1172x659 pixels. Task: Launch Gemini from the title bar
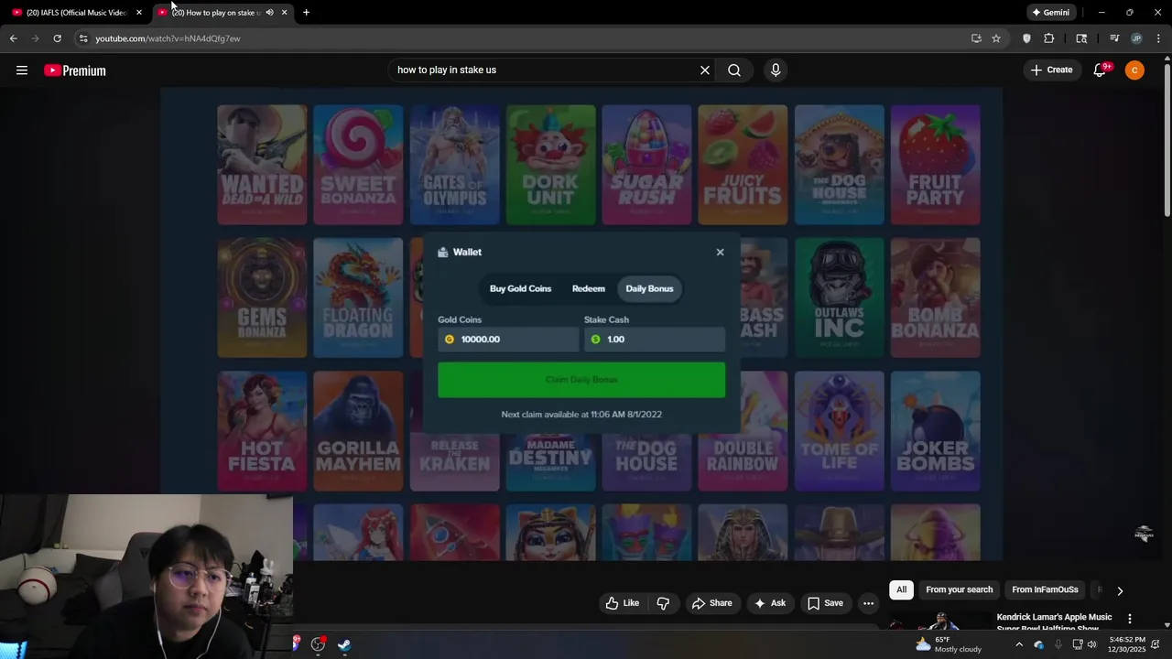(1050, 13)
